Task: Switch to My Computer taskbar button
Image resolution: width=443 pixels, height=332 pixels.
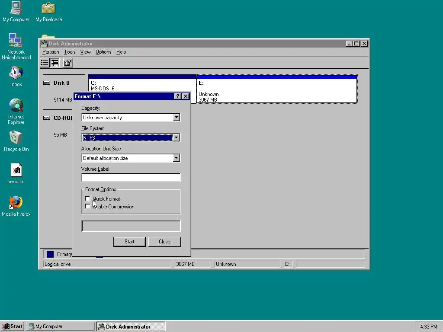Action: pos(61,326)
